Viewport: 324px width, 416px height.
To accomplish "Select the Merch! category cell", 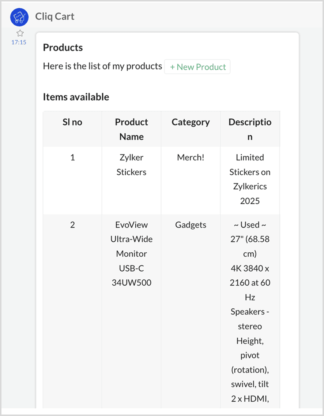I will 191,157.
